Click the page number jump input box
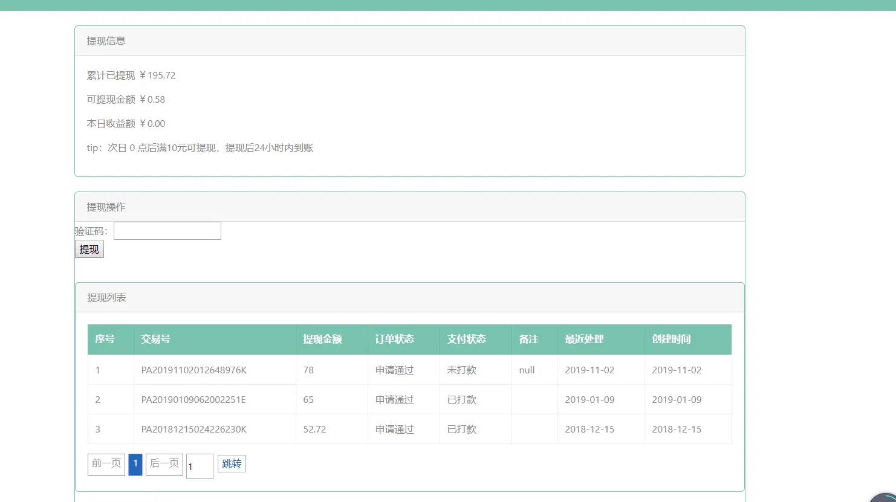The height and width of the screenshot is (502, 896). 200,466
